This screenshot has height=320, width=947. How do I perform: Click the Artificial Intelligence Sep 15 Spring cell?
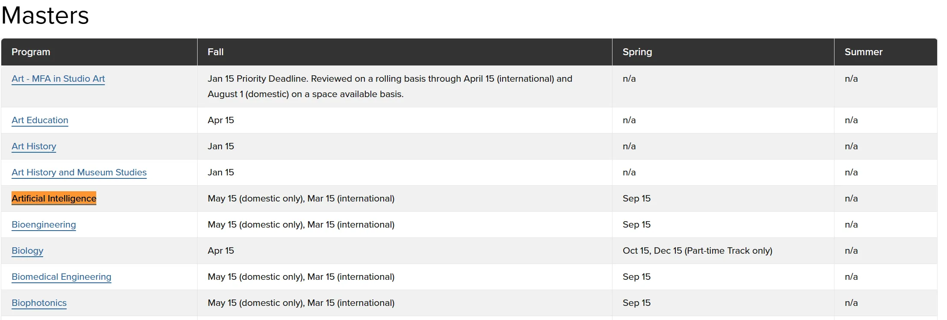click(x=636, y=199)
